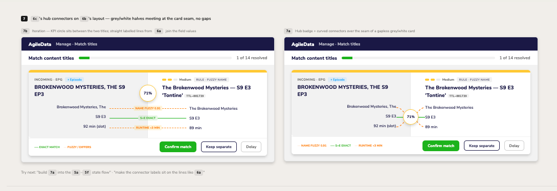Image resolution: width=557 pixels, height=191 pixels.
Task: Click the 5a chip in the Try next line
Action: [x=76, y=173]
